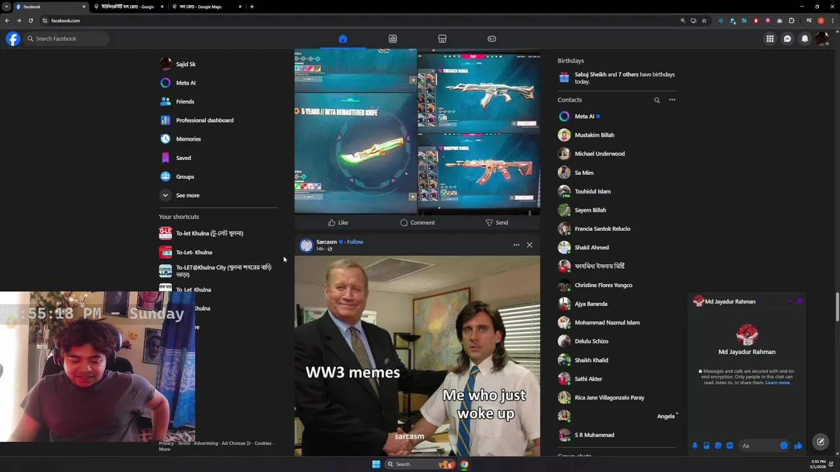The height and width of the screenshot is (472, 840).
Task: Bookmark this page with star icon
Action: click(704, 21)
